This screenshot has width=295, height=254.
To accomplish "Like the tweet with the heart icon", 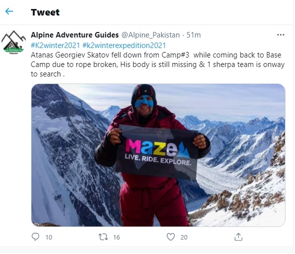I will tap(170, 237).
